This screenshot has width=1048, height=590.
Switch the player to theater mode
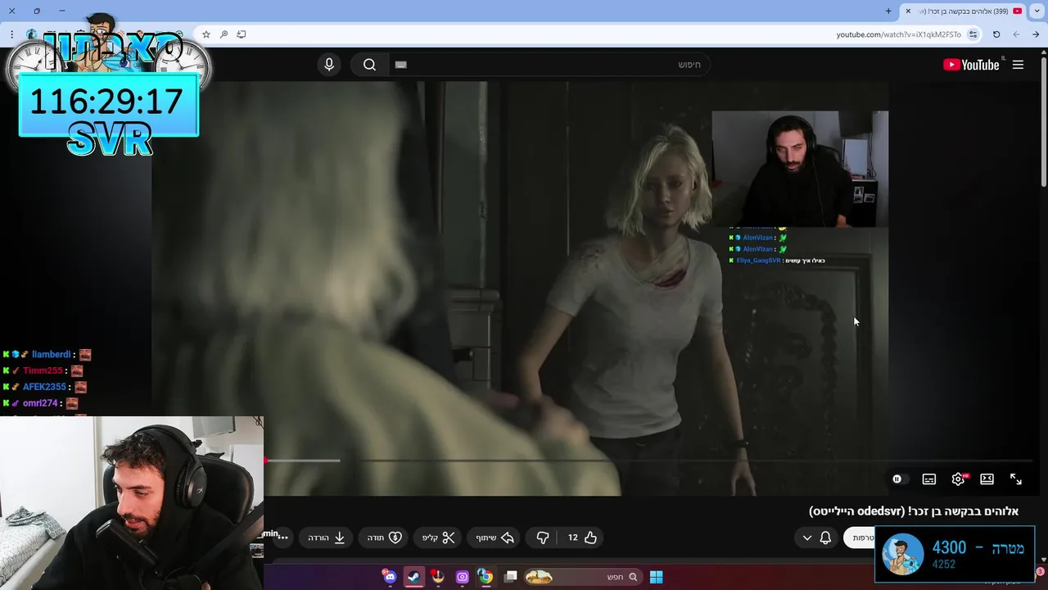987,479
